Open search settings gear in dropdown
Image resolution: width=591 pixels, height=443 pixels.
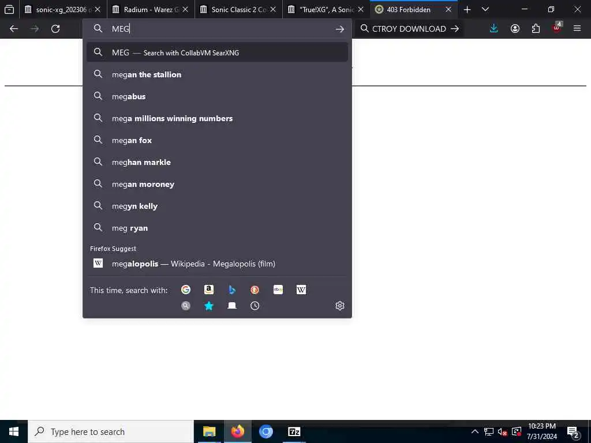click(339, 306)
